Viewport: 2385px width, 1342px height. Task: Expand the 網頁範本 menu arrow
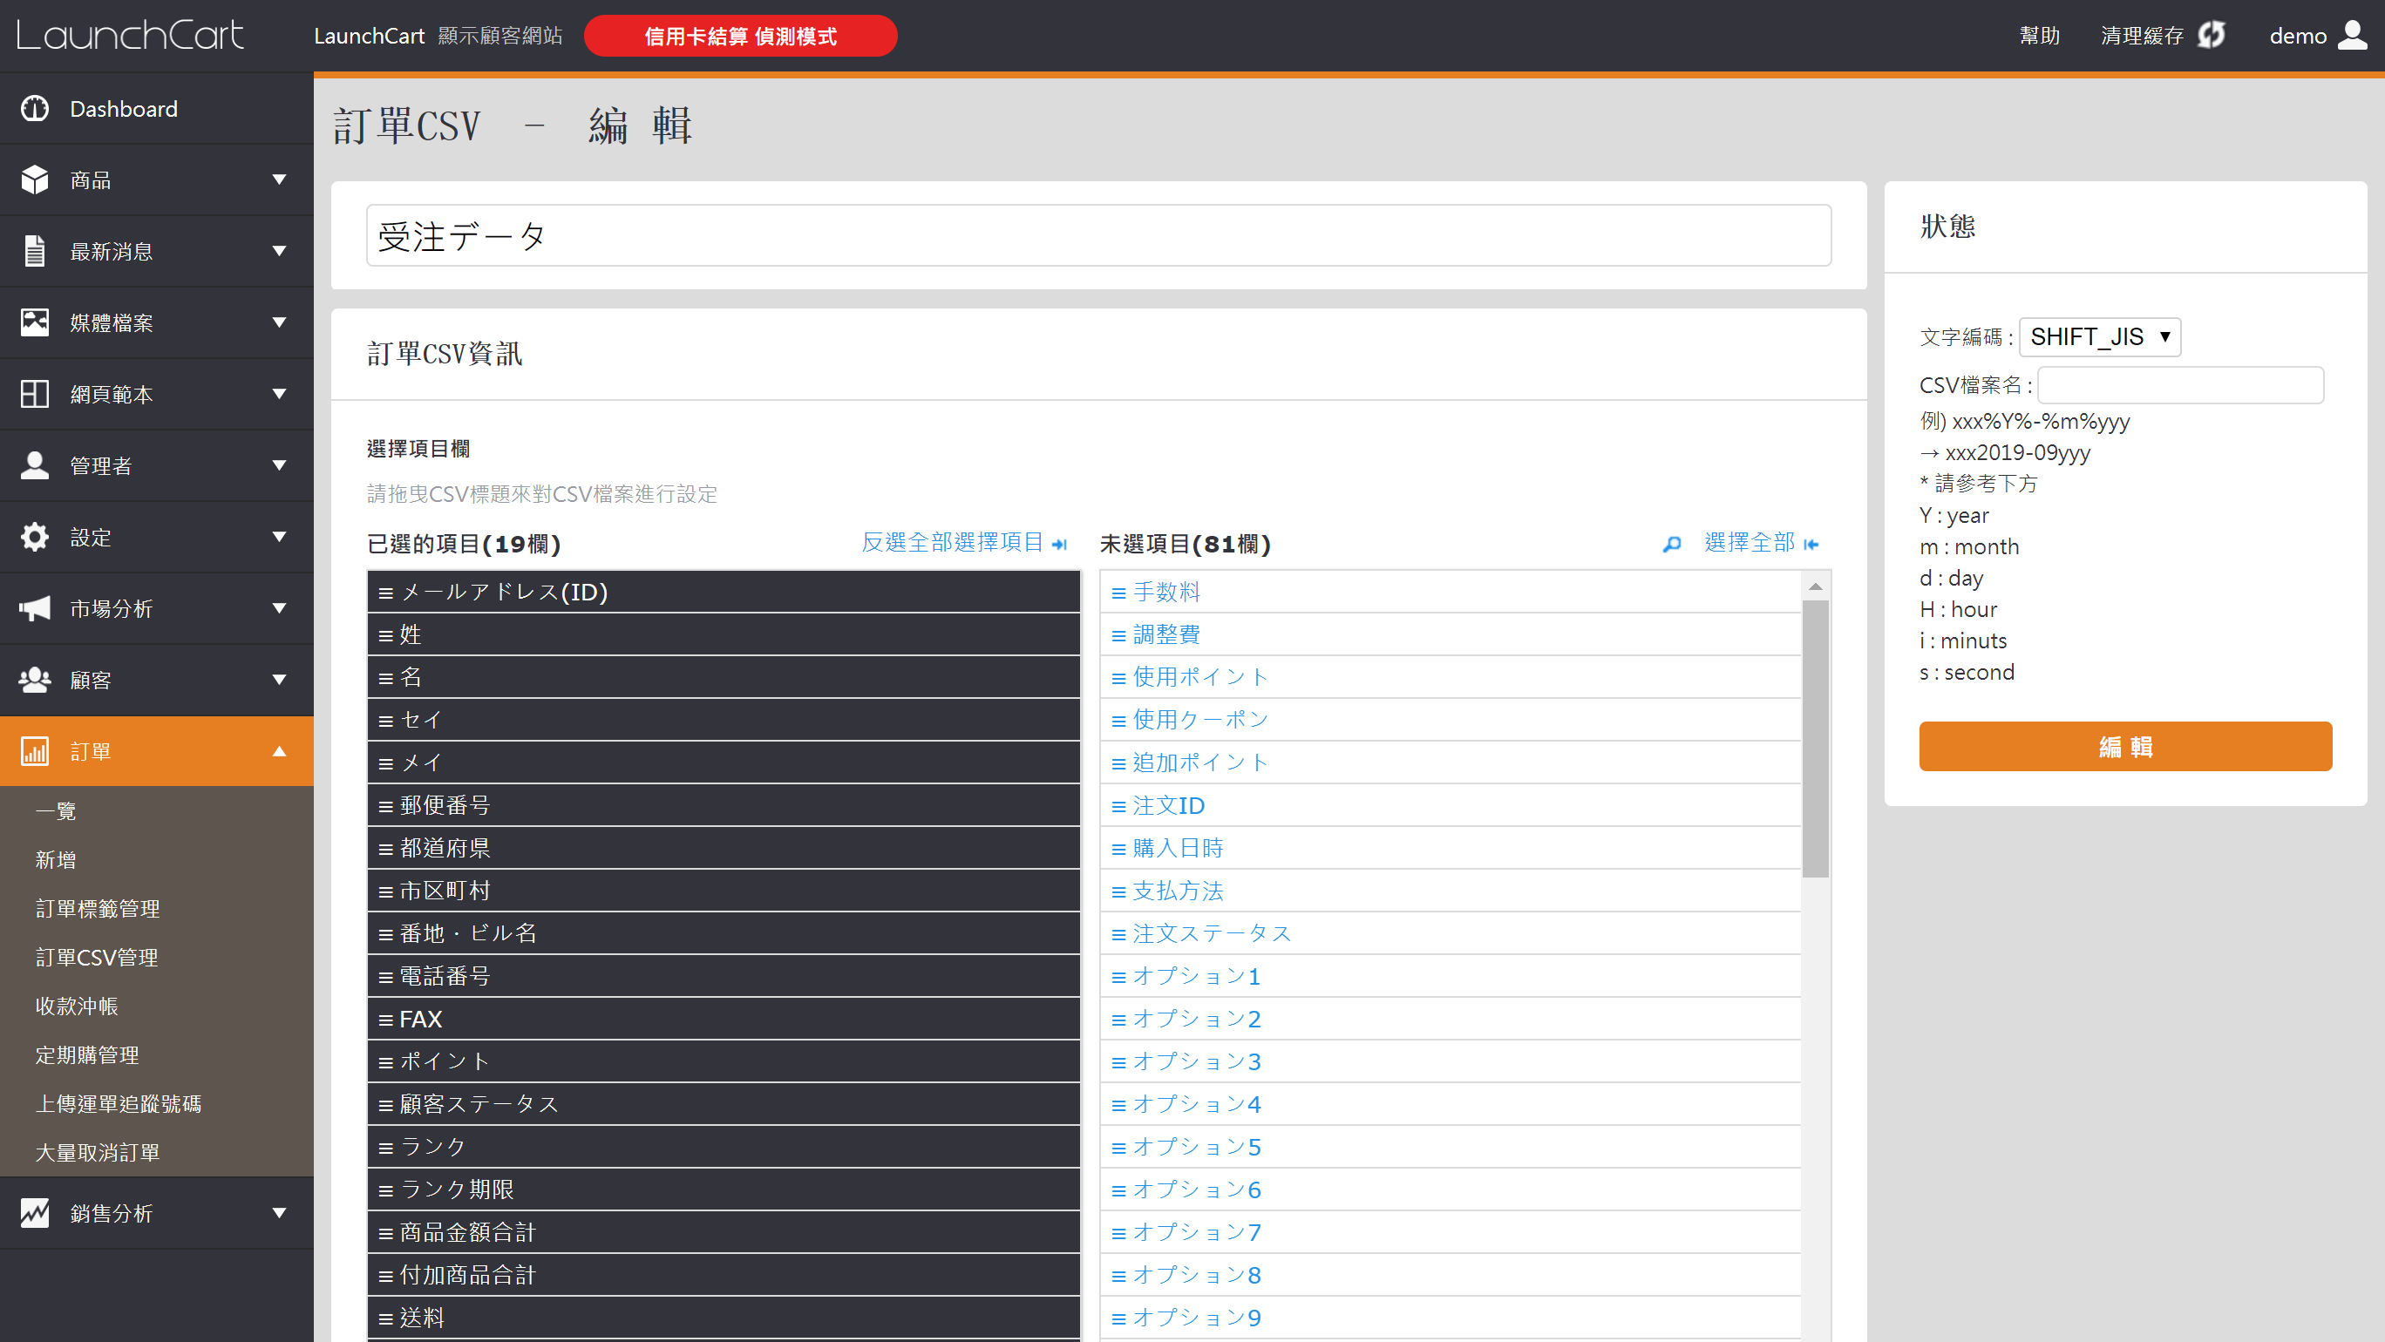tap(279, 394)
